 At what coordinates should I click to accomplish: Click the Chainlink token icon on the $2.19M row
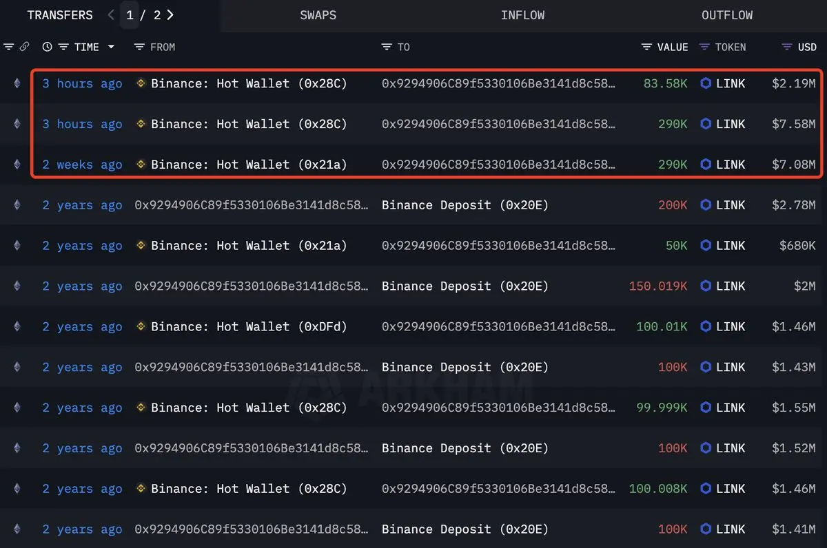click(x=706, y=83)
